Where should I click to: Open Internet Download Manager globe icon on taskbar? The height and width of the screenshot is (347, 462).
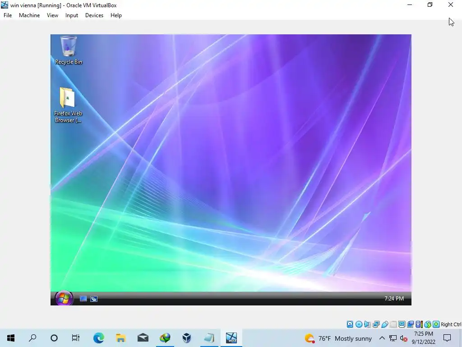pos(165,338)
